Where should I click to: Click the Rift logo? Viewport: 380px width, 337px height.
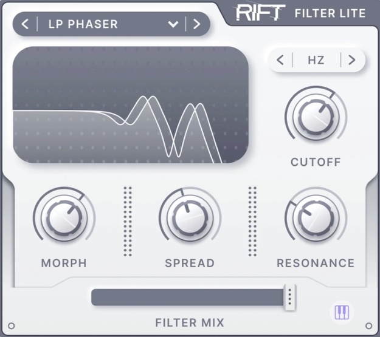point(260,13)
